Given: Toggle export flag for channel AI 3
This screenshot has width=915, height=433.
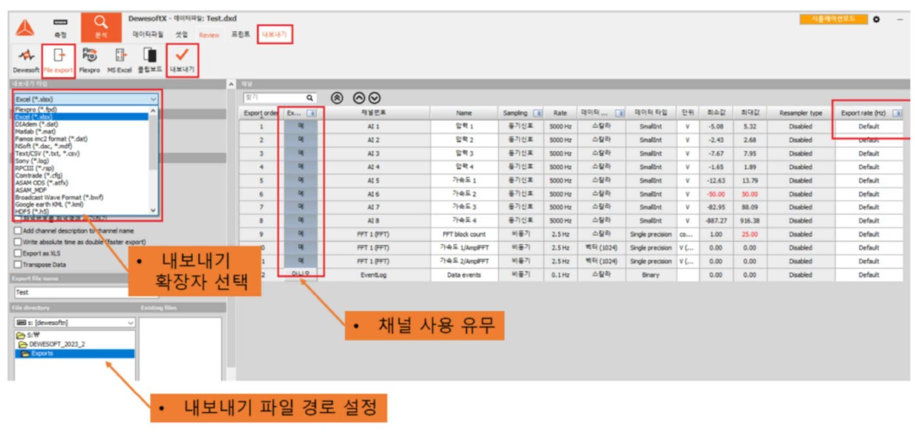Looking at the screenshot, I should (x=301, y=153).
